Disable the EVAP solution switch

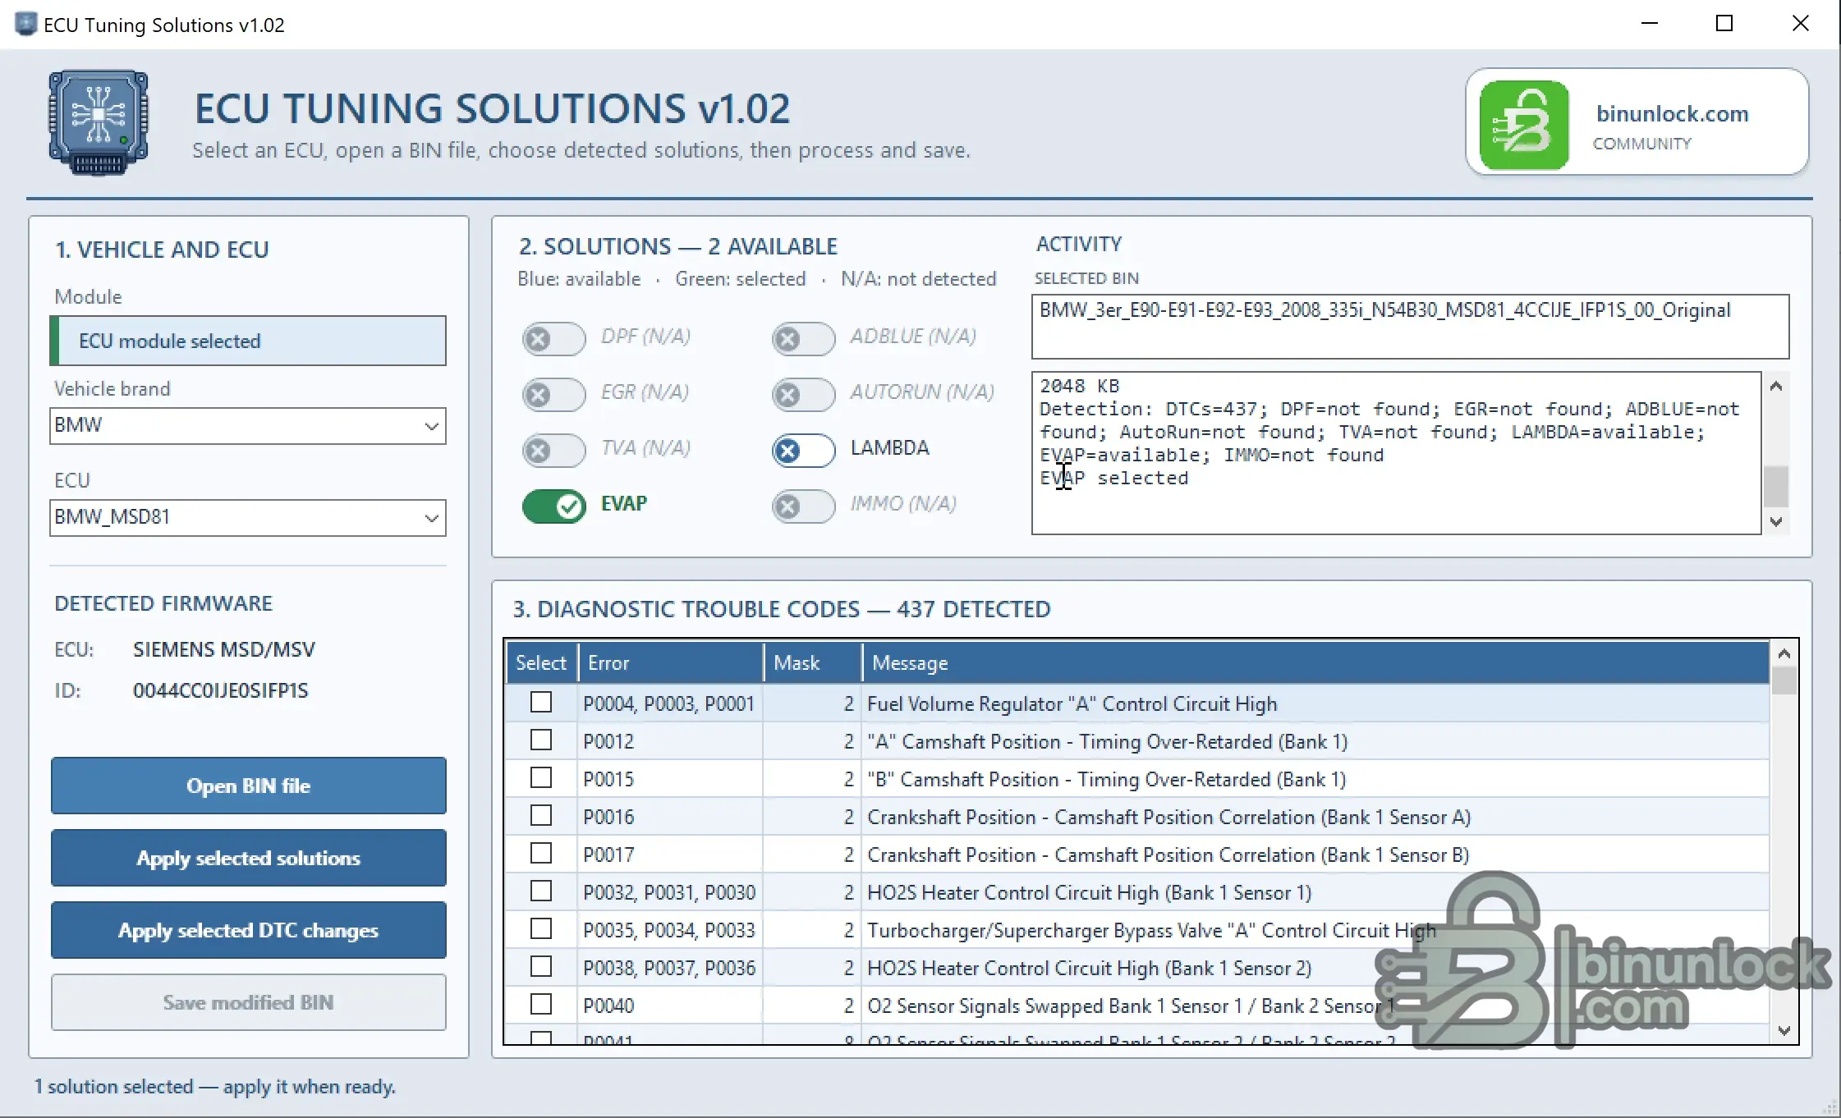pos(553,506)
